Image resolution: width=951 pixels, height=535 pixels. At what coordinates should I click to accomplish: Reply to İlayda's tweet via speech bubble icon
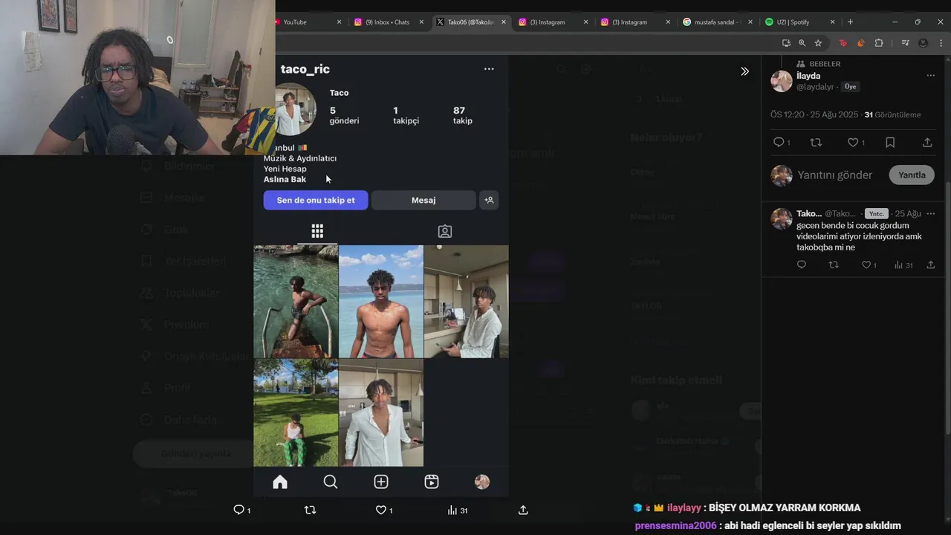pos(779,142)
